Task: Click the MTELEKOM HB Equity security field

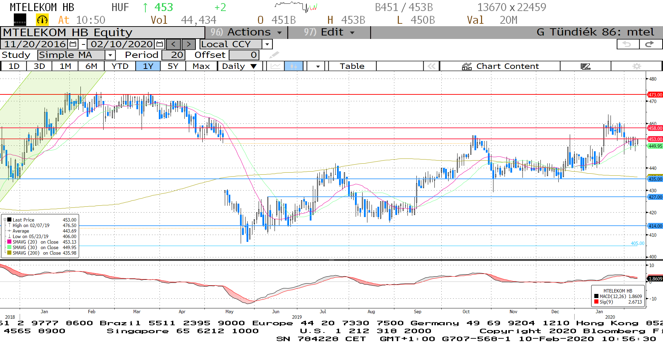Action: pos(103,33)
